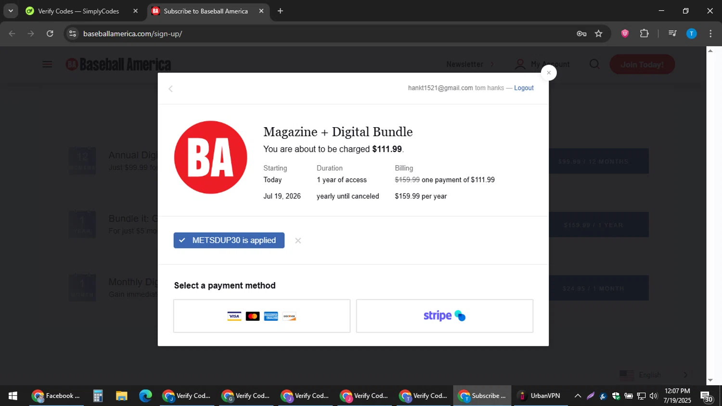Select the $159.99 / 1 Year plan
This screenshot has width=722, height=406.
593,225
